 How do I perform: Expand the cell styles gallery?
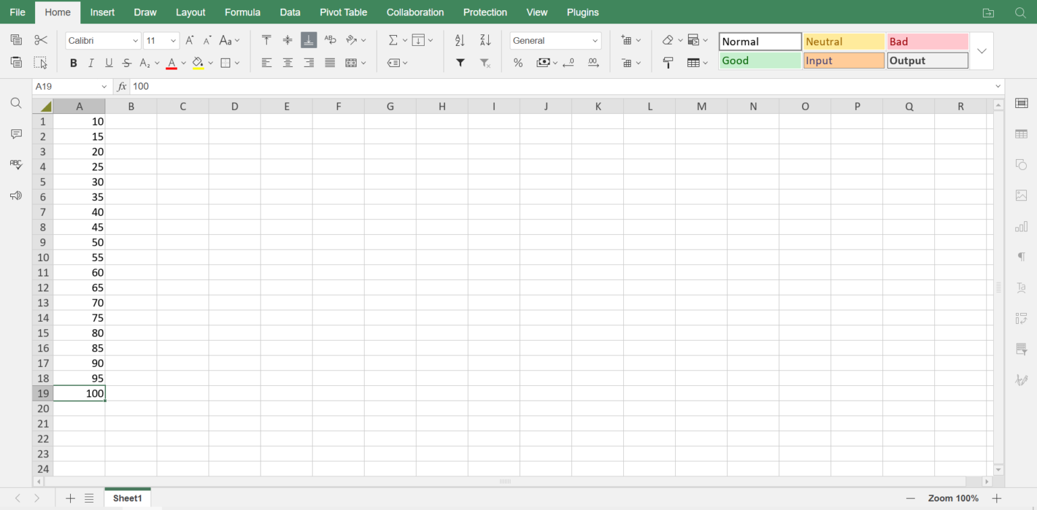(x=982, y=51)
